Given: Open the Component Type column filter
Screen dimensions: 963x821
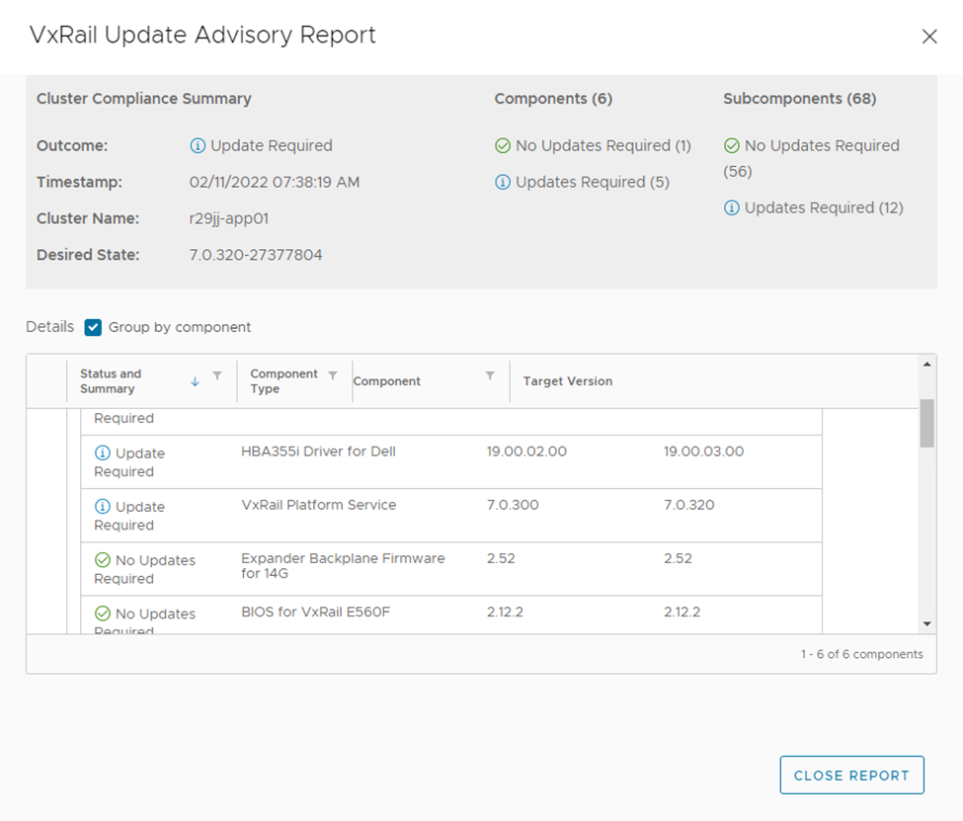Looking at the screenshot, I should click(x=332, y=375).
